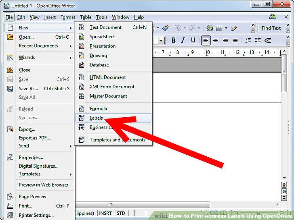Click the Export icon in File menu
The height and width of the screenshot is (220, 294).
pos(10,129)
